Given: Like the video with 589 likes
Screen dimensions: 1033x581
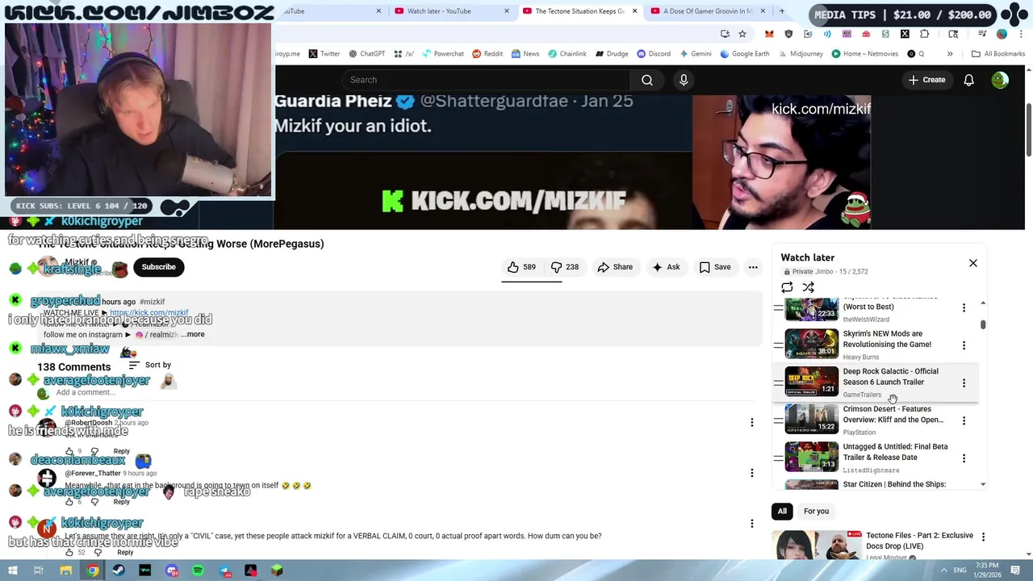Looking at the screenshot, I should coord(522,267).
